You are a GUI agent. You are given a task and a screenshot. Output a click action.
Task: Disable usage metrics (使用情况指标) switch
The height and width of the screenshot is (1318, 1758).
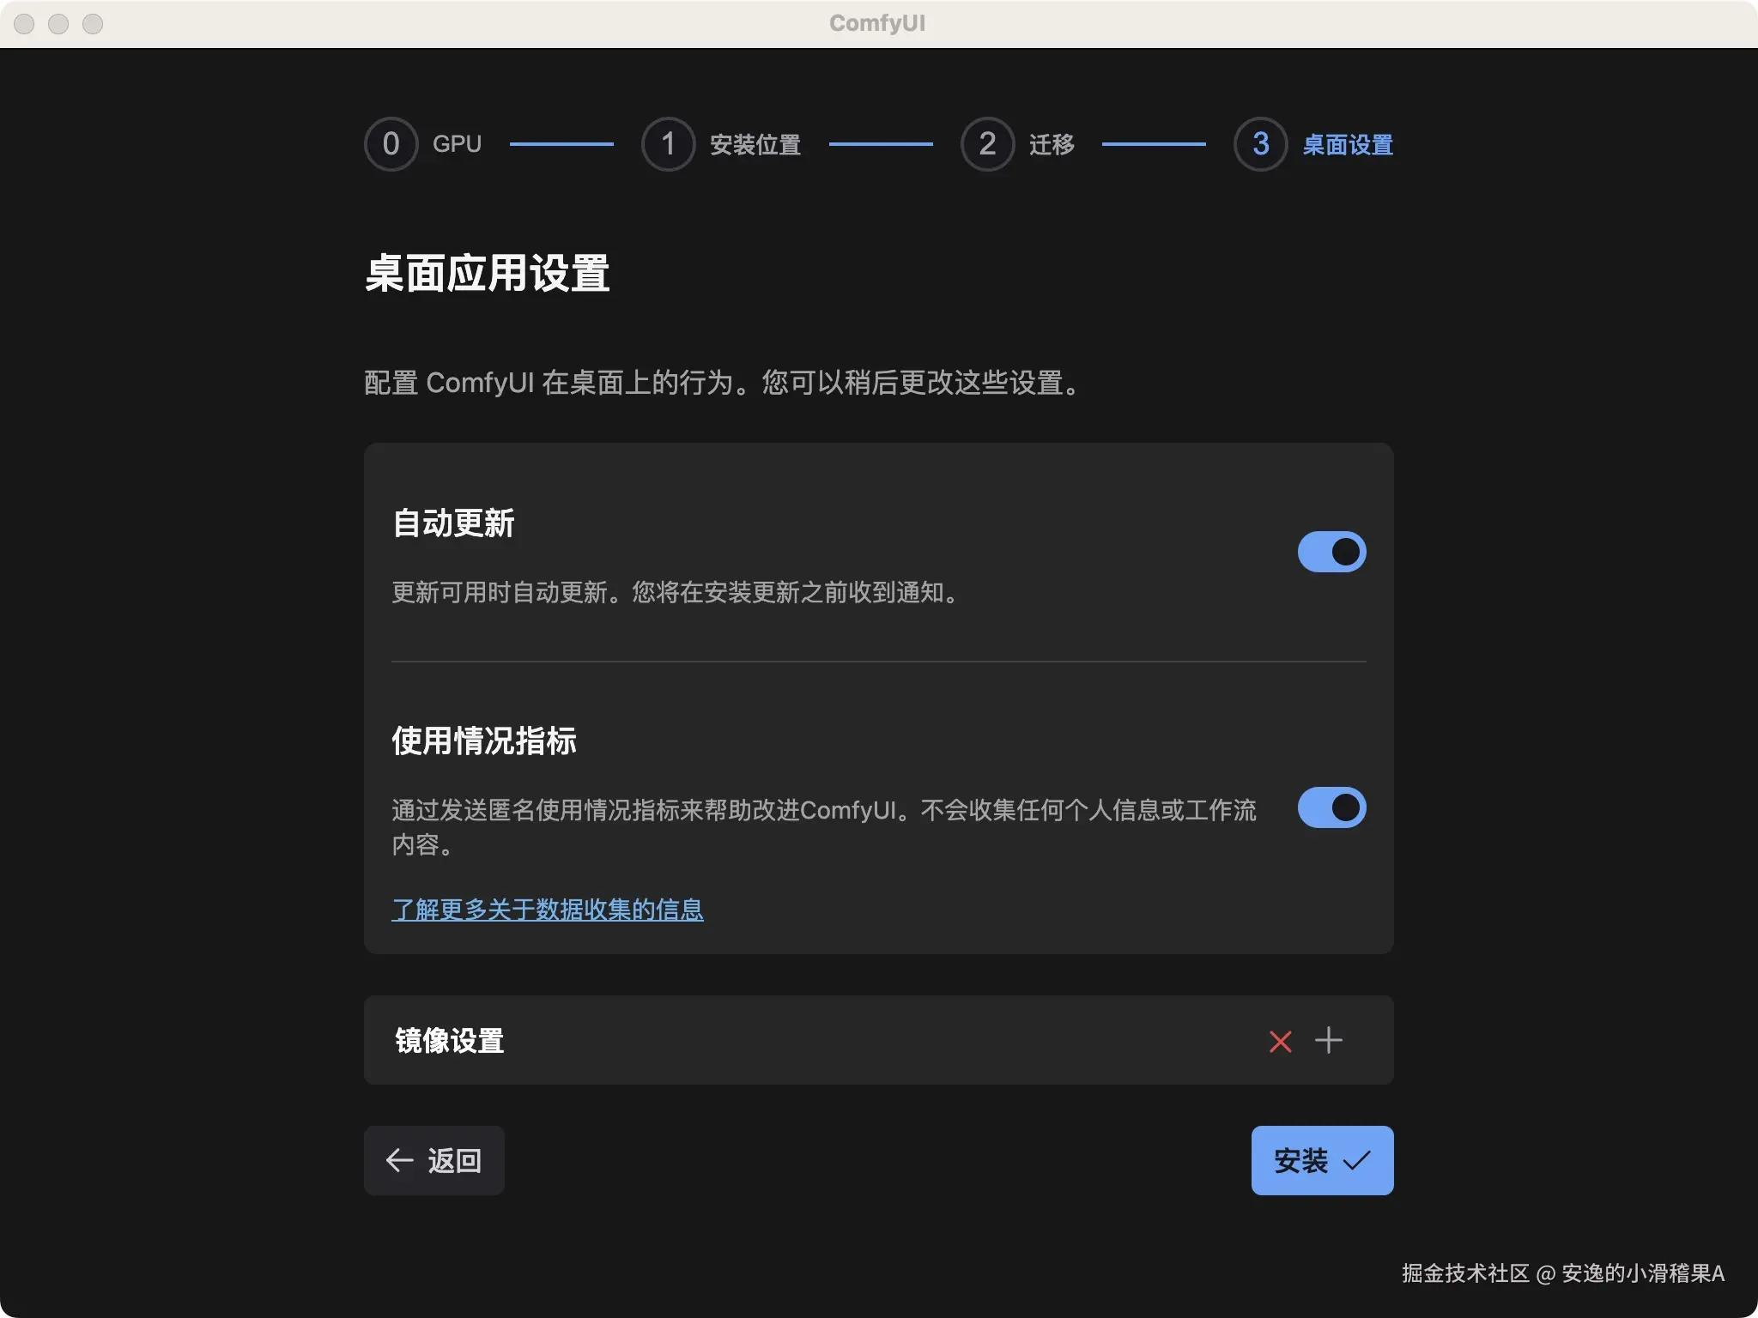coord(1331,807)
